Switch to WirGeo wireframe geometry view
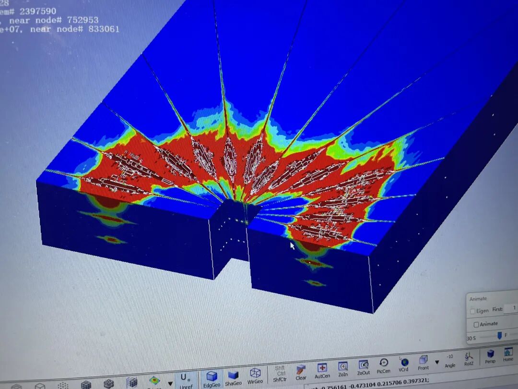 click(x=255, y=376)
